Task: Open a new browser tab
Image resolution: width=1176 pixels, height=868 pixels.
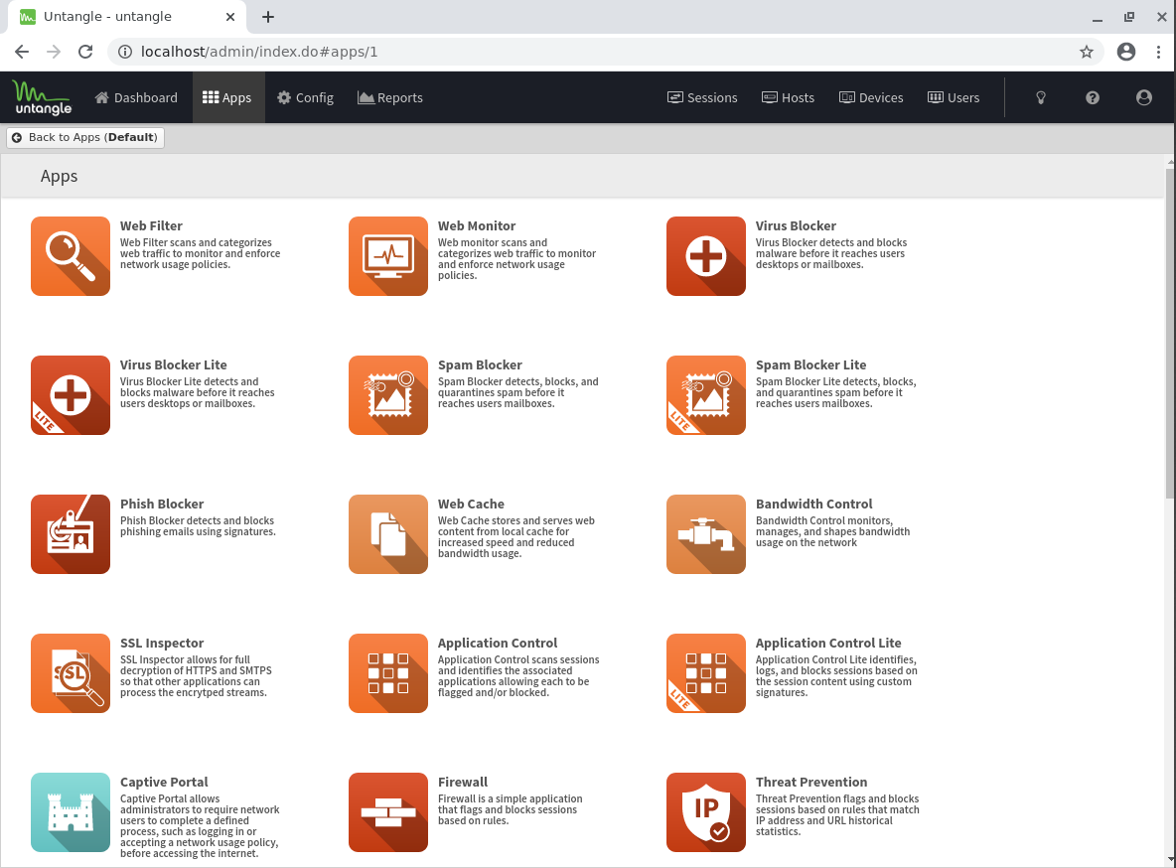Action: tap(268, 17)
